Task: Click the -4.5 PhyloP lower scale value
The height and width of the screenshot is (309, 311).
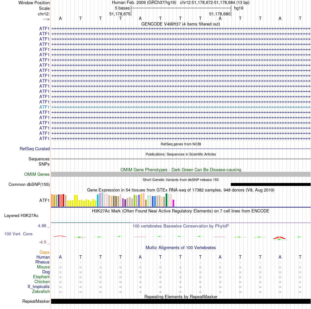Action: pos(43,242)
